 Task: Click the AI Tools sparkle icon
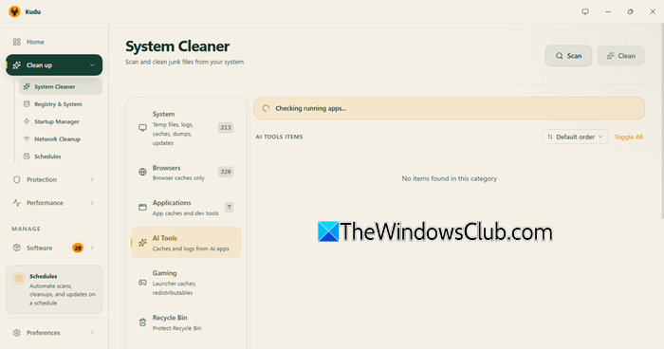click(142, 243)
